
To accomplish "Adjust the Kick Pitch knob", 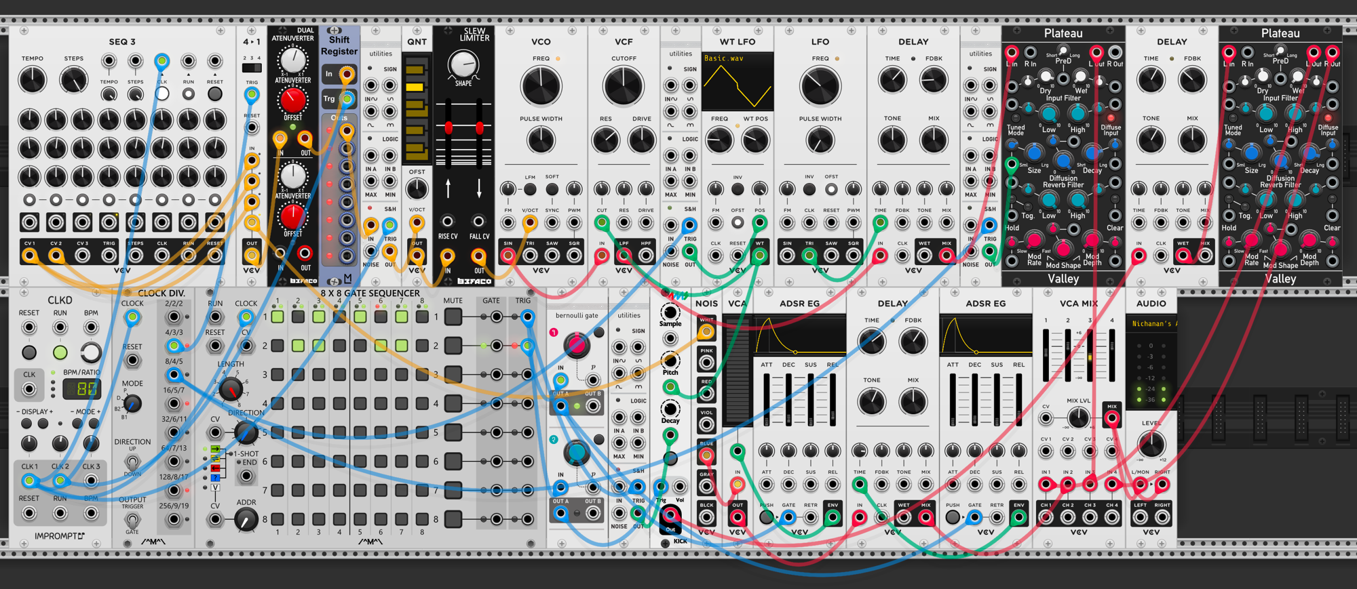I will coord(670,361).
